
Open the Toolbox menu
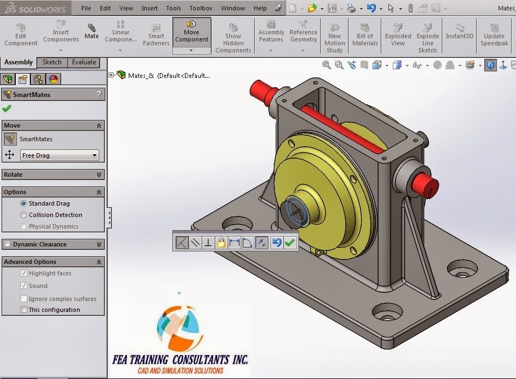tap(201, 8)
